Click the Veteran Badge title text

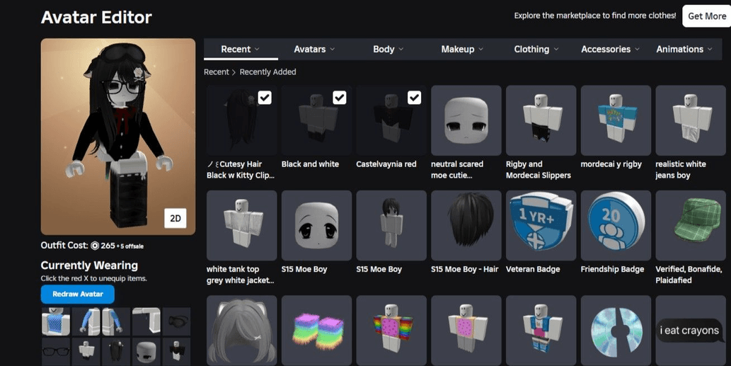coord(533,269)
